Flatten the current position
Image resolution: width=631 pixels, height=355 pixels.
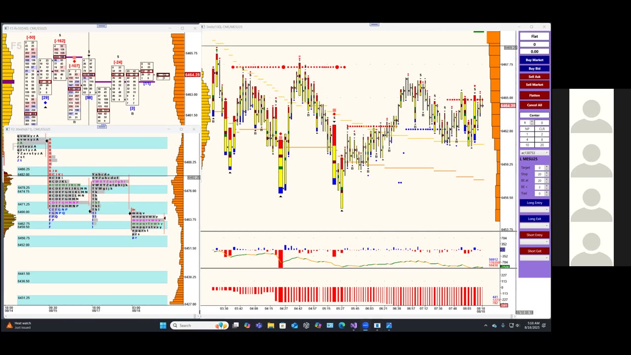click(534, 95)
